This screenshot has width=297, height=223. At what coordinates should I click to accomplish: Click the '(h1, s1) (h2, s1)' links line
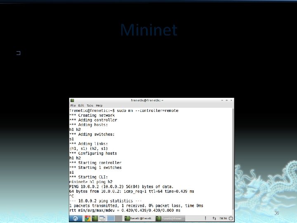coord(89,149)
